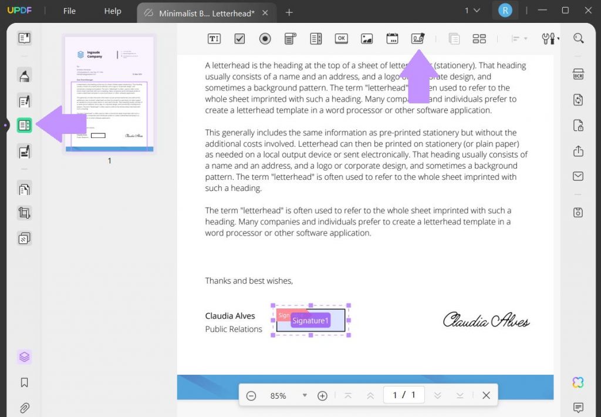The image size is (601, 417).
Task: Open the zoom level dropdown
Action: pyautogui.click(x=305, y=395)
